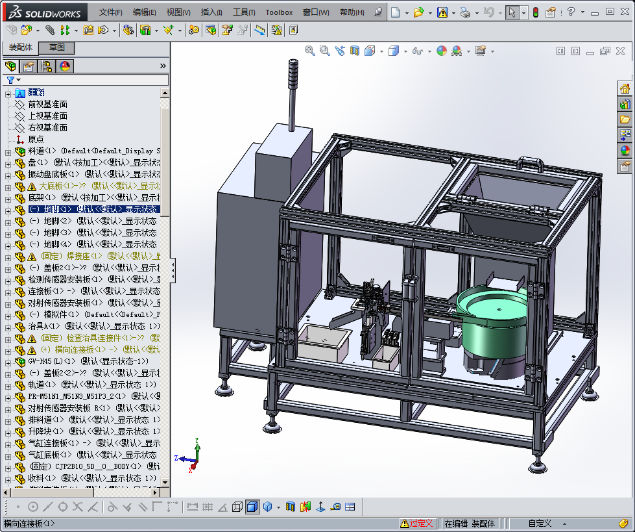Toggle Shaded With Edges display style
635x532 pixels.
tap(252, 507)
